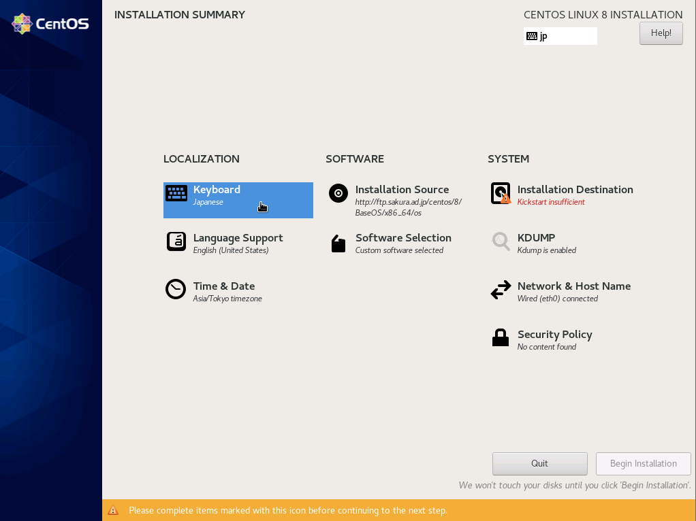The image size is (696, 521).
Task: Open the Keyboard settings label
Action: (x=217, y=190)
